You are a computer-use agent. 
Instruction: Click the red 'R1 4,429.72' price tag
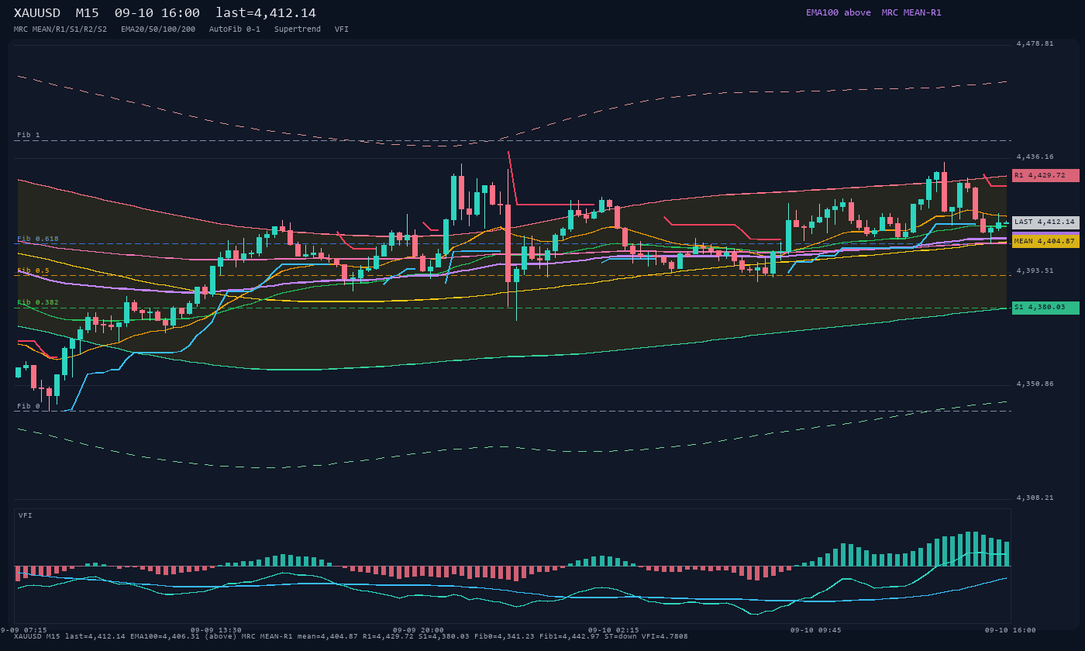click(1045, 175)
